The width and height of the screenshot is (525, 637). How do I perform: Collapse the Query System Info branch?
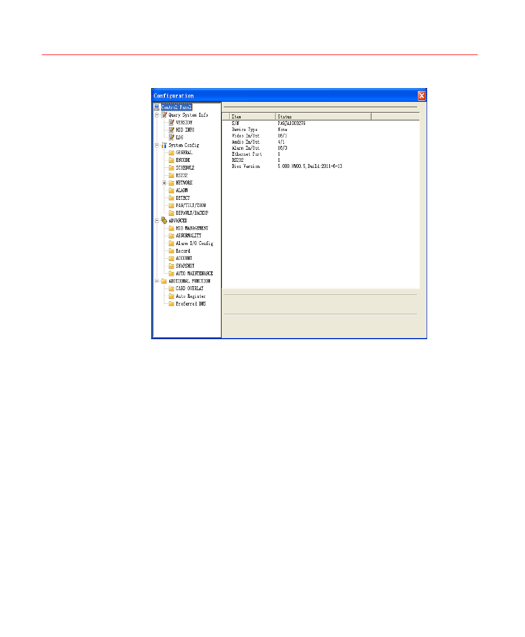[157, 115]
